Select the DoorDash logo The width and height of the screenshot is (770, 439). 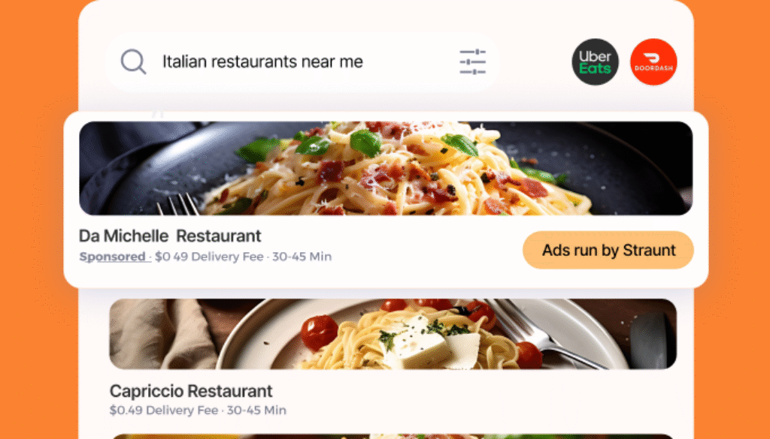point(653,62)
